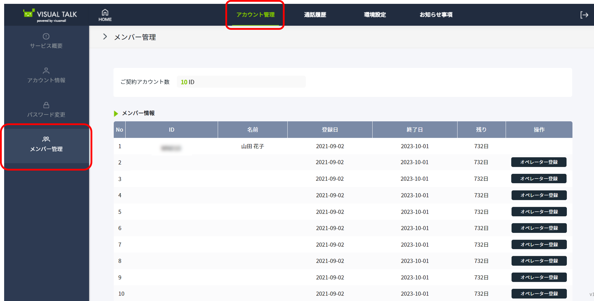The width and height of the screenshot is (594, 301).
Task: Click the Visual Talk logo
Action: [50, 15]
